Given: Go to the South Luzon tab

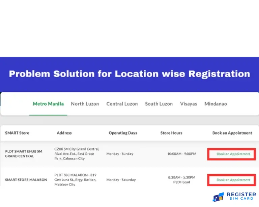Looking at the screenshot, I should coord(159,104).
